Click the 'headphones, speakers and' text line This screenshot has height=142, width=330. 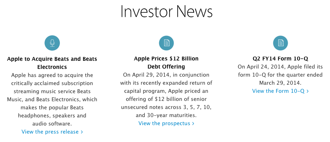52,116
